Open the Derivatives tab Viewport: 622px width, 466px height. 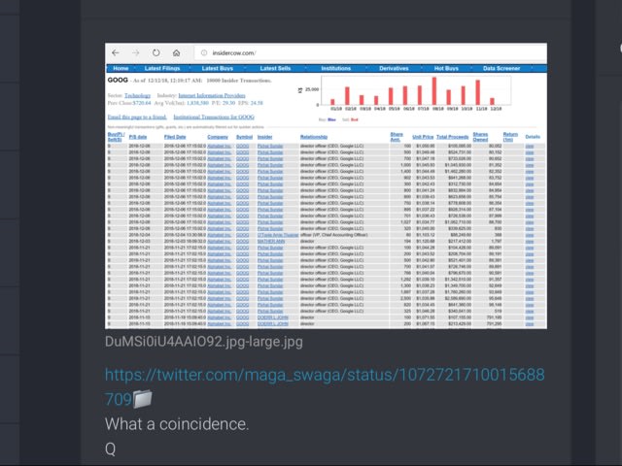pos(394,69)
